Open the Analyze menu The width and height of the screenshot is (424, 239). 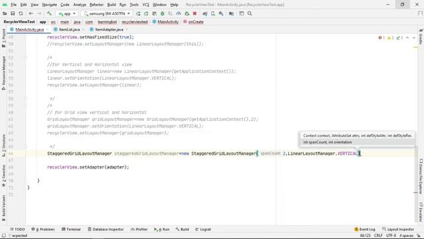pos(79,5)
